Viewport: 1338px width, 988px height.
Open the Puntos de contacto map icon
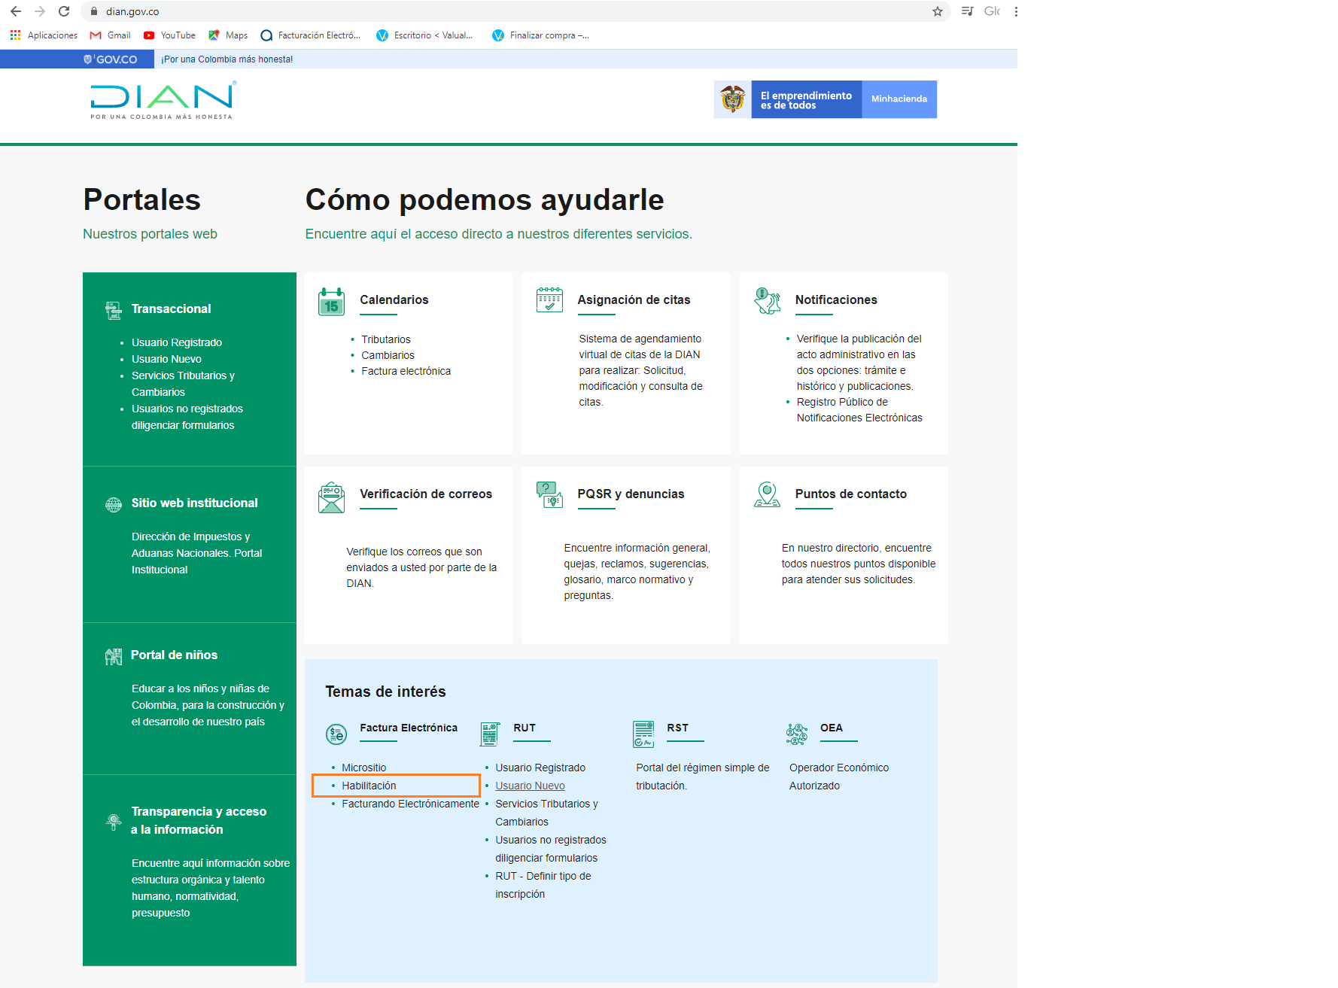click(767, 494)
